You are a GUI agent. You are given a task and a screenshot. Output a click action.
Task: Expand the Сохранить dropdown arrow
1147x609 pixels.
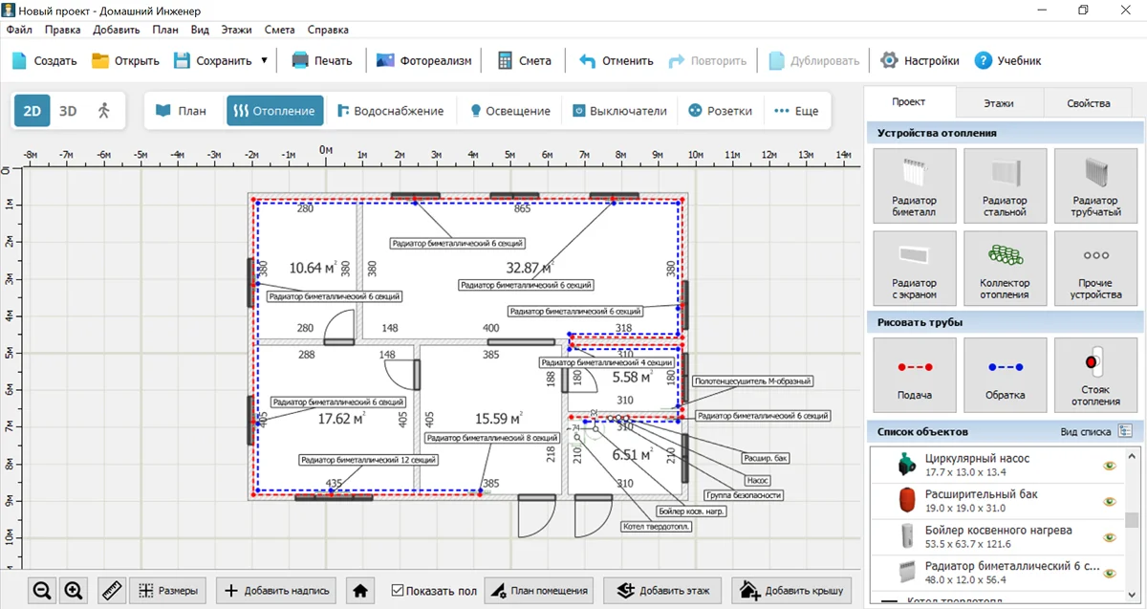(264, 60)
